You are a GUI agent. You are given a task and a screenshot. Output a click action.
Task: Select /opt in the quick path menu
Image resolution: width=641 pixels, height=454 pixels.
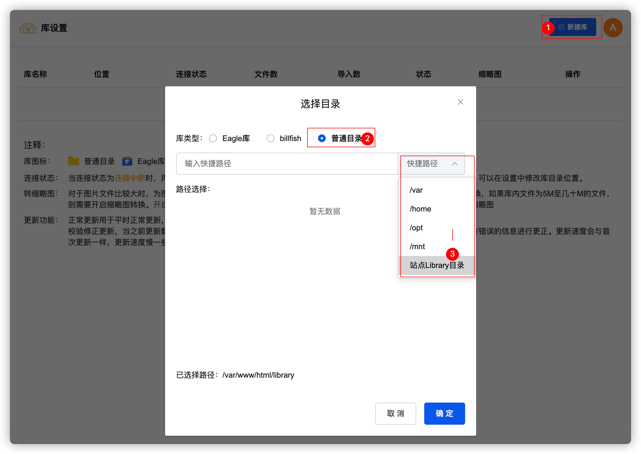(x=416, y=228)
